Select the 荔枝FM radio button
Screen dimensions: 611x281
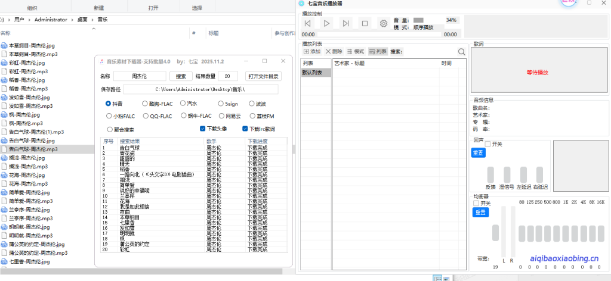[252, 116]
